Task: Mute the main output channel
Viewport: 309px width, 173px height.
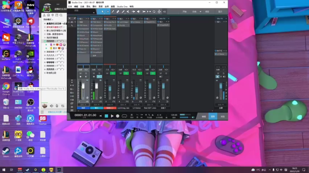Action: pos(218,73)
